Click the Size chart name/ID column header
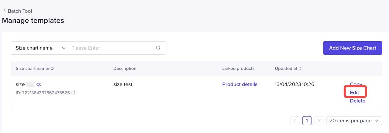The height and width of the screenshot is (133, 389). [35, 69]
